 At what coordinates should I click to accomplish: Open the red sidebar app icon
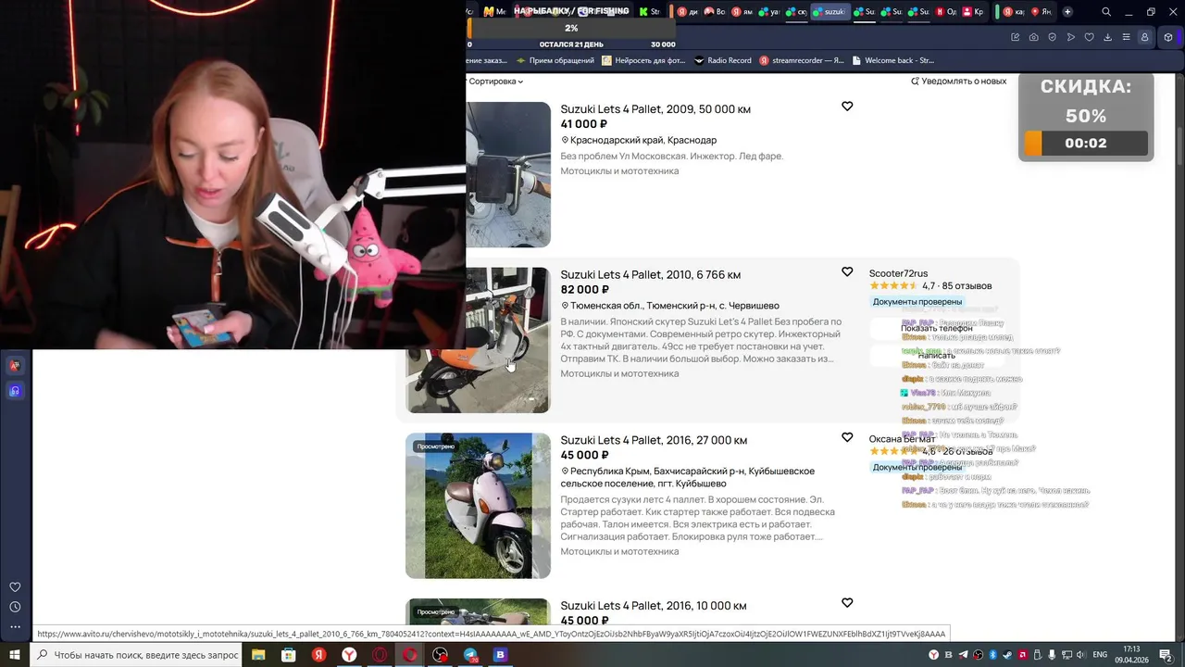tap(15, 365)
